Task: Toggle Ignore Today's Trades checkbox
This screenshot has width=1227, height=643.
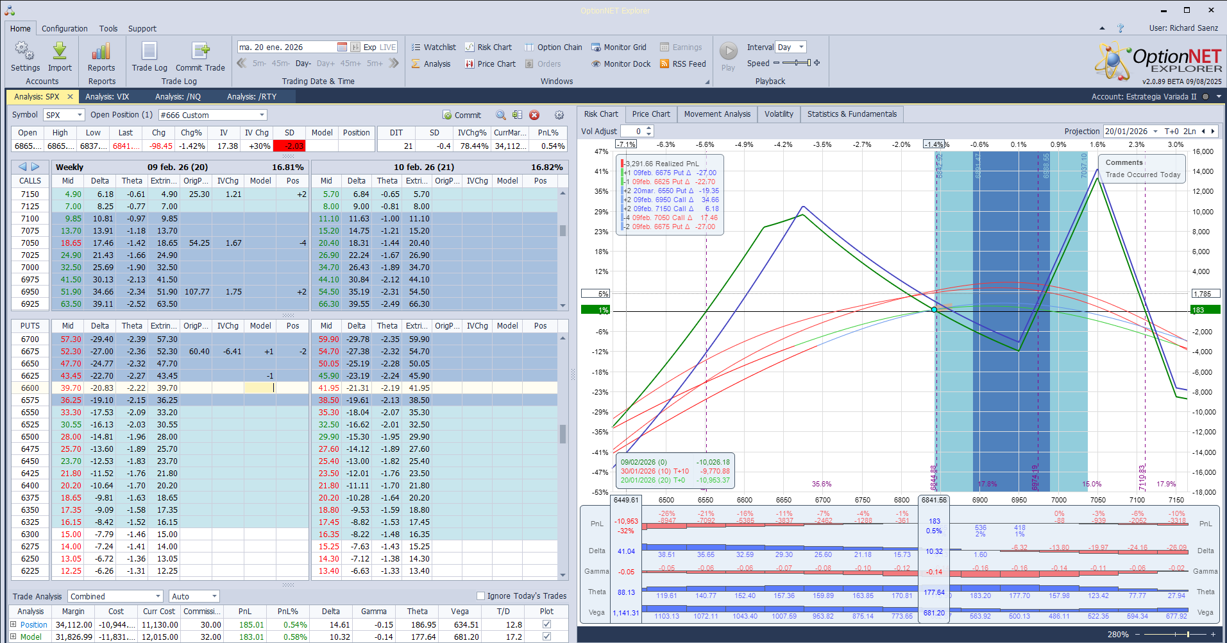Action: pos(481,596)
